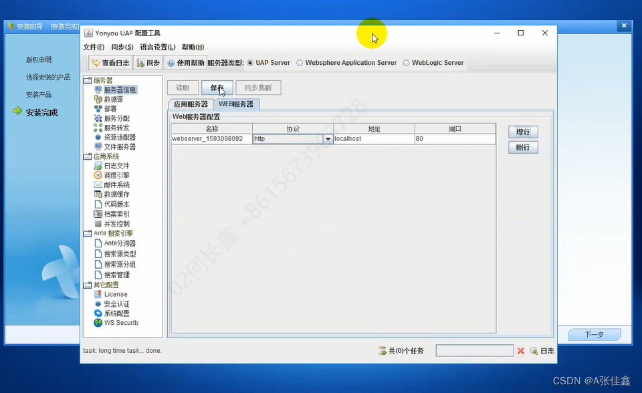Viewport: 642px width, 393px height.
Task: Collapse the 服务器 tree folder
Action: click(87, 80)
